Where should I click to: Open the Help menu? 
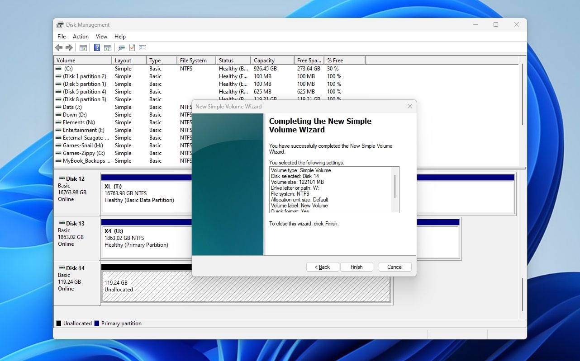click(x=120, y=37)
